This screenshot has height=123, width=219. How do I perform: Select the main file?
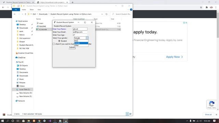41,23
